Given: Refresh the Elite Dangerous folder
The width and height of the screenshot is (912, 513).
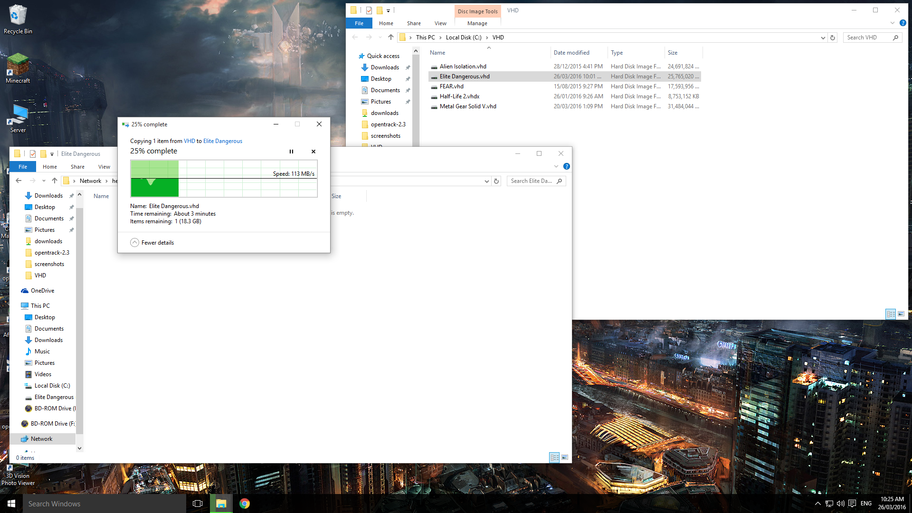Looking at the screenshot, I should pos(496,181).
